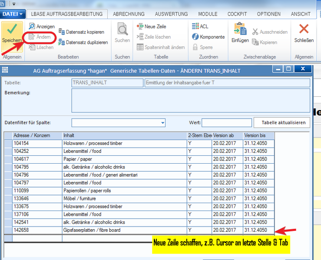
Task: Open the MODULE ribbon tab
Action: click(208, 14)
